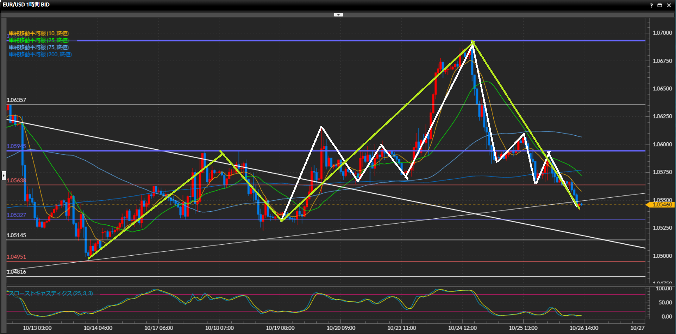Close the EUR/USD chart window
This screenshot has height=334, width=676.
pos(669,5)
